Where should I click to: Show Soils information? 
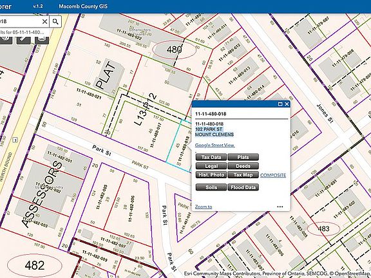(x=211, y=187)
